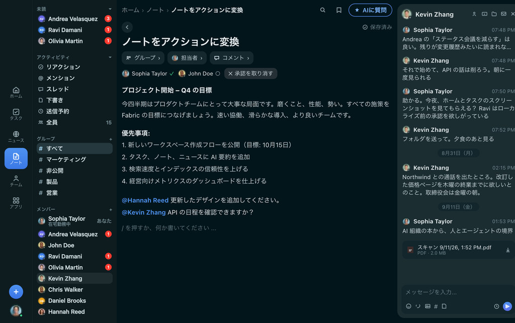Open member Chris Walker

tap(74, 289)
